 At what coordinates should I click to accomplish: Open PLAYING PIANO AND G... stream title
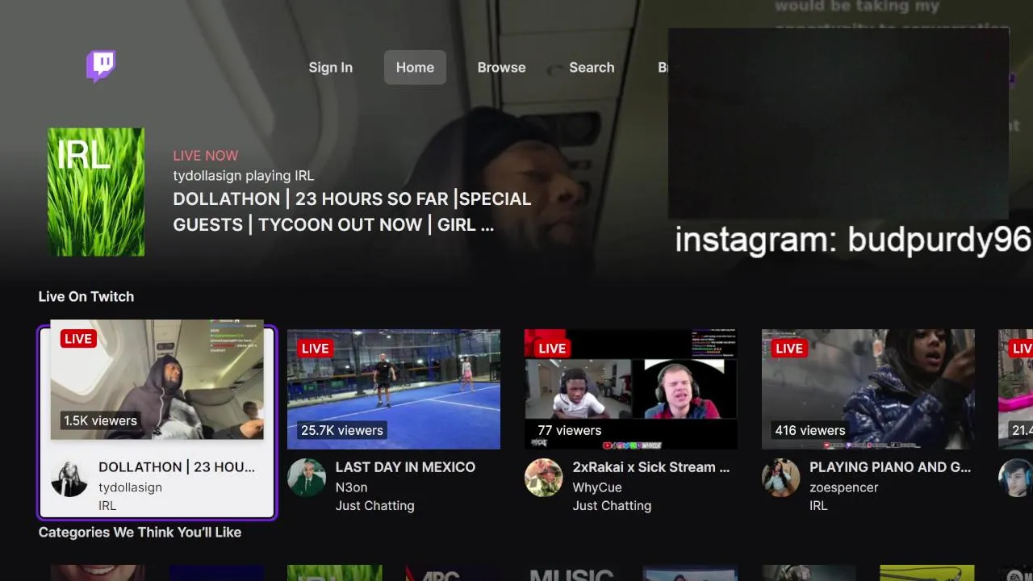pos(890,467)
